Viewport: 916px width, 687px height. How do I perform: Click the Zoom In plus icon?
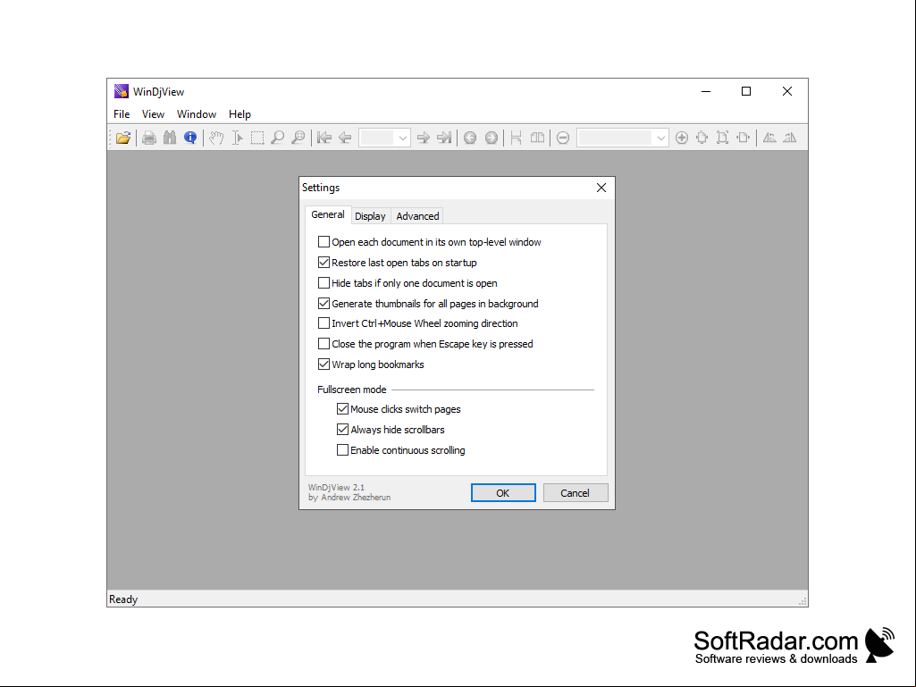click(682, 138)
